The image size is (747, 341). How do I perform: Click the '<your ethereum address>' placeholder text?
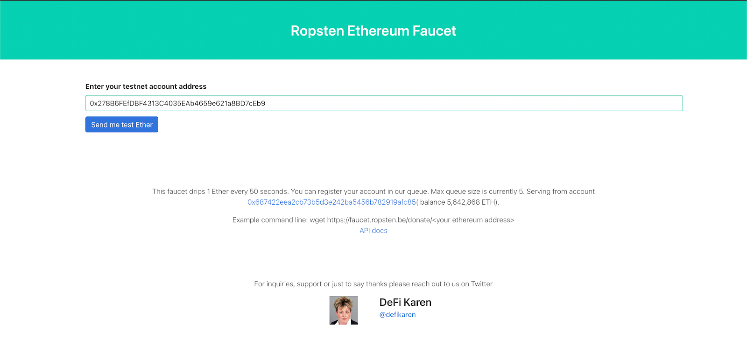pyautogui.click(x=473, y=220)
